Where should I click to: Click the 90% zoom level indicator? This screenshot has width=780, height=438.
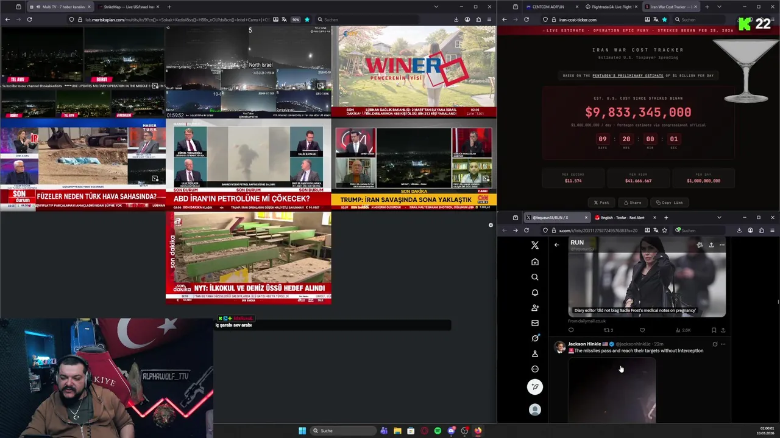pos(296,19)
